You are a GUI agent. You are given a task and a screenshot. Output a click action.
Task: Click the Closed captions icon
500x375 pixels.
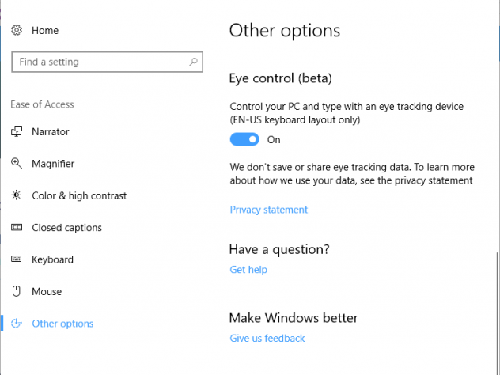(x=17, y=228)
